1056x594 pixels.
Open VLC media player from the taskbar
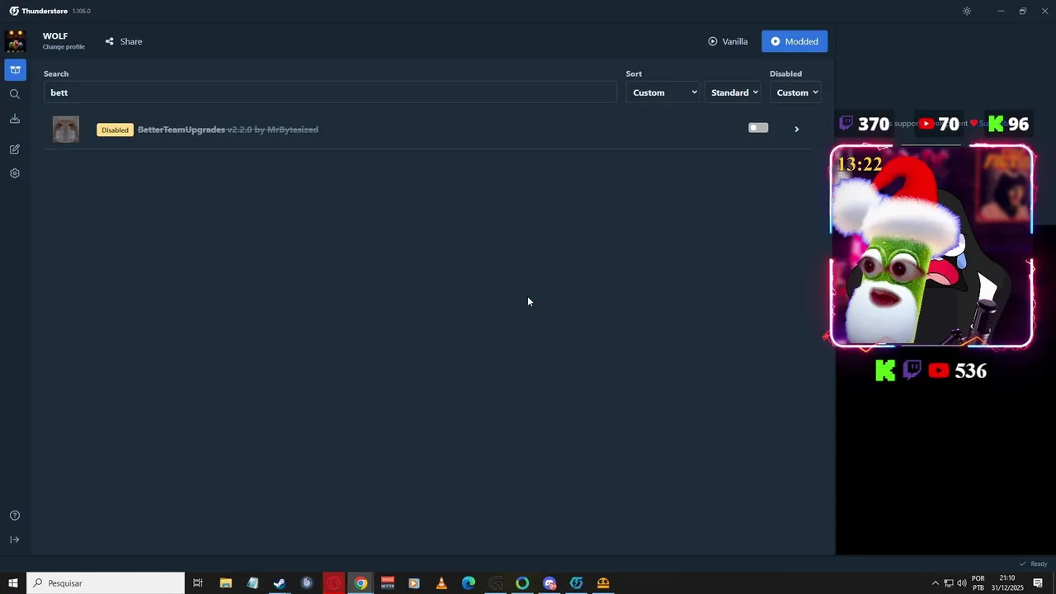[x=441, y=583]
